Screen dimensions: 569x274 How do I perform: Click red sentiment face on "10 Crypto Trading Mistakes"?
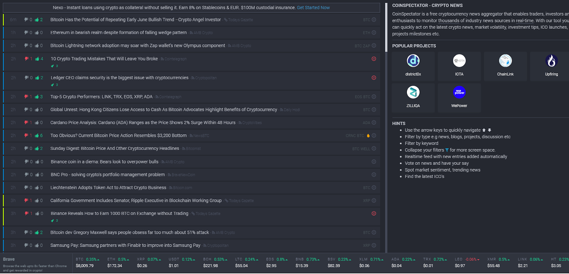point(374,59)
